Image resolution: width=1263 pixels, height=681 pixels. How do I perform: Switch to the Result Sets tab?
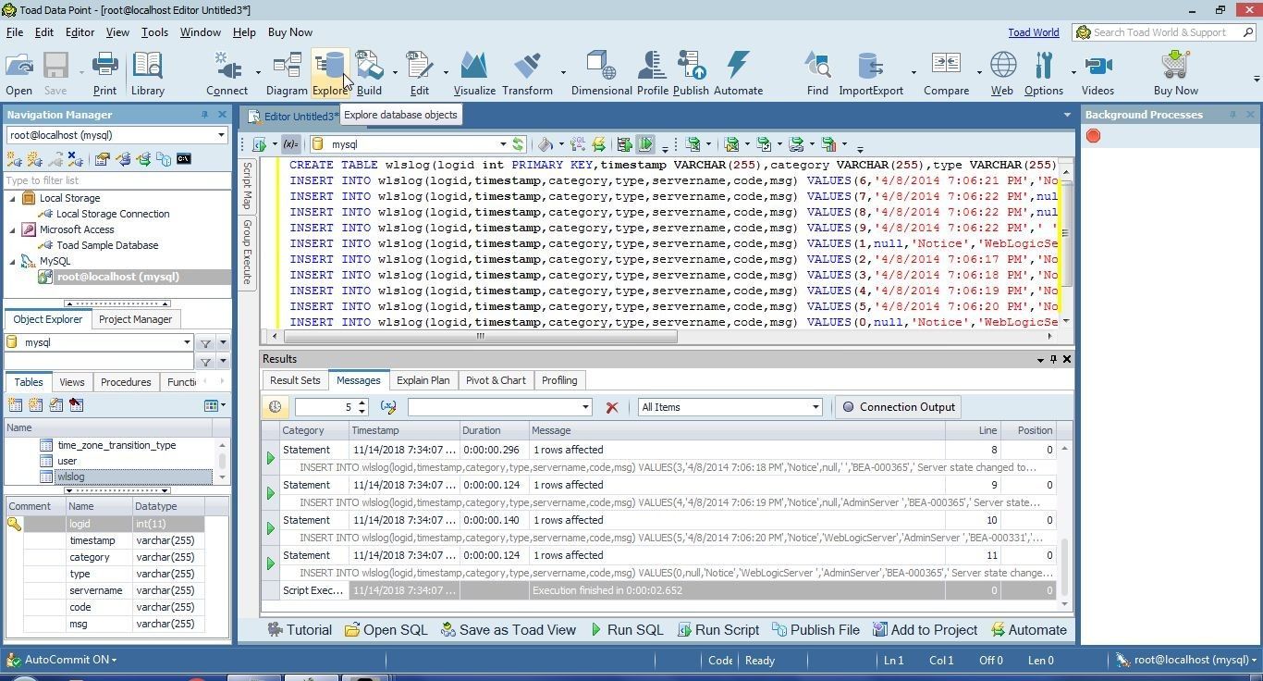point(295,380)
